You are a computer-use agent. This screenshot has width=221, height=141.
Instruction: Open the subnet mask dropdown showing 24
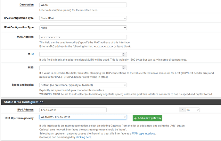[192, 110]
